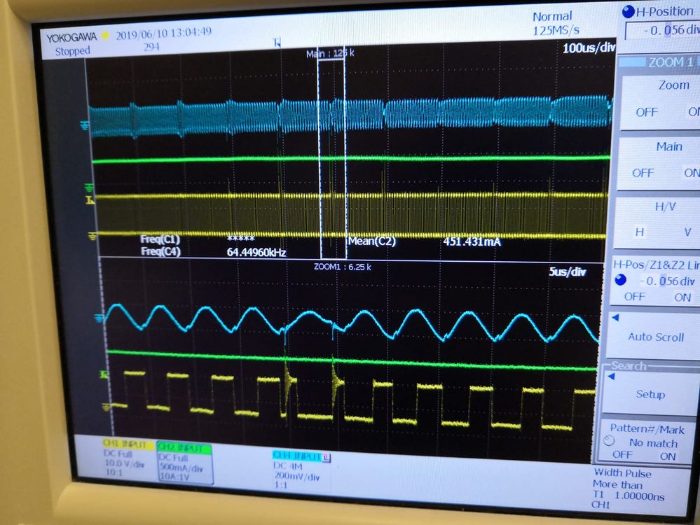Image resolution: width=700 pixels, height=525 pixels.
Task: Click the green ground marker in main window
Action: (89, 188)
